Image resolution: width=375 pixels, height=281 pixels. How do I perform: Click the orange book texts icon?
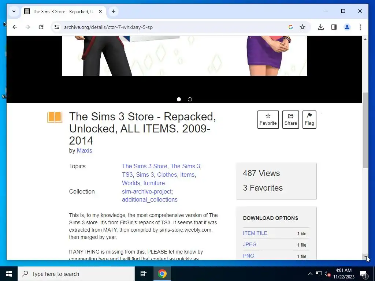click(x=55, y=117)
